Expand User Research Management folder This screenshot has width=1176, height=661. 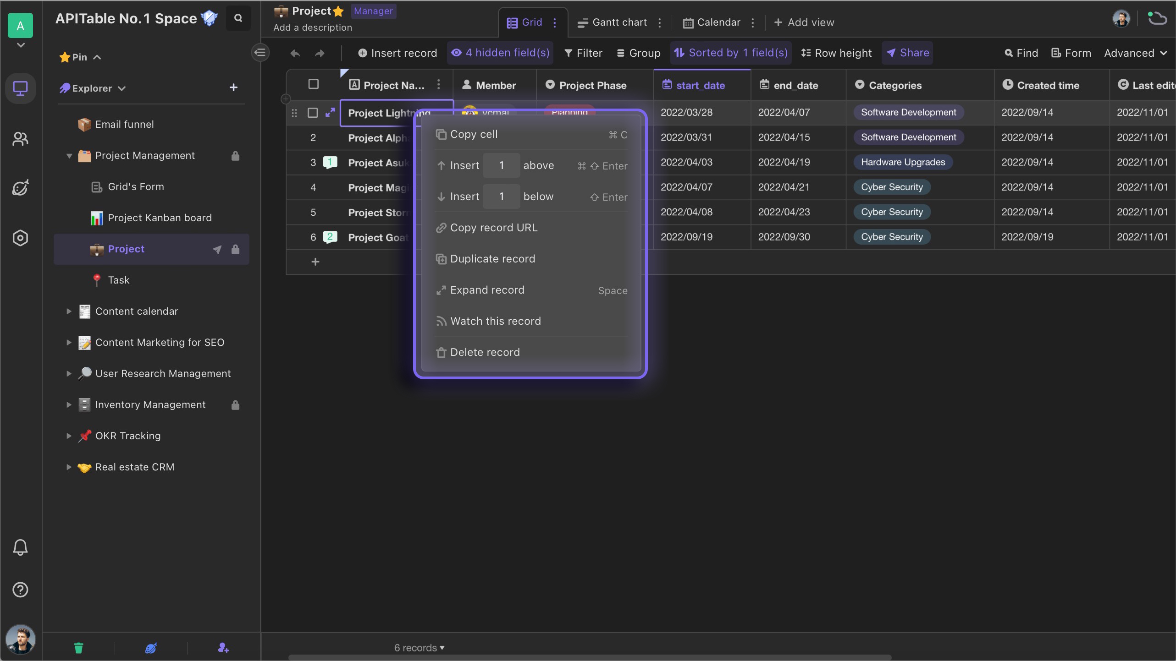[x=69, y=374]
